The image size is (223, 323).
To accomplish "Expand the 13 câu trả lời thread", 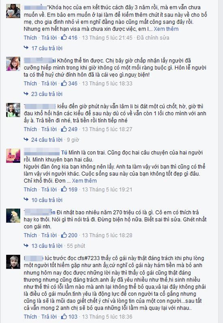I will pos(47,246).
